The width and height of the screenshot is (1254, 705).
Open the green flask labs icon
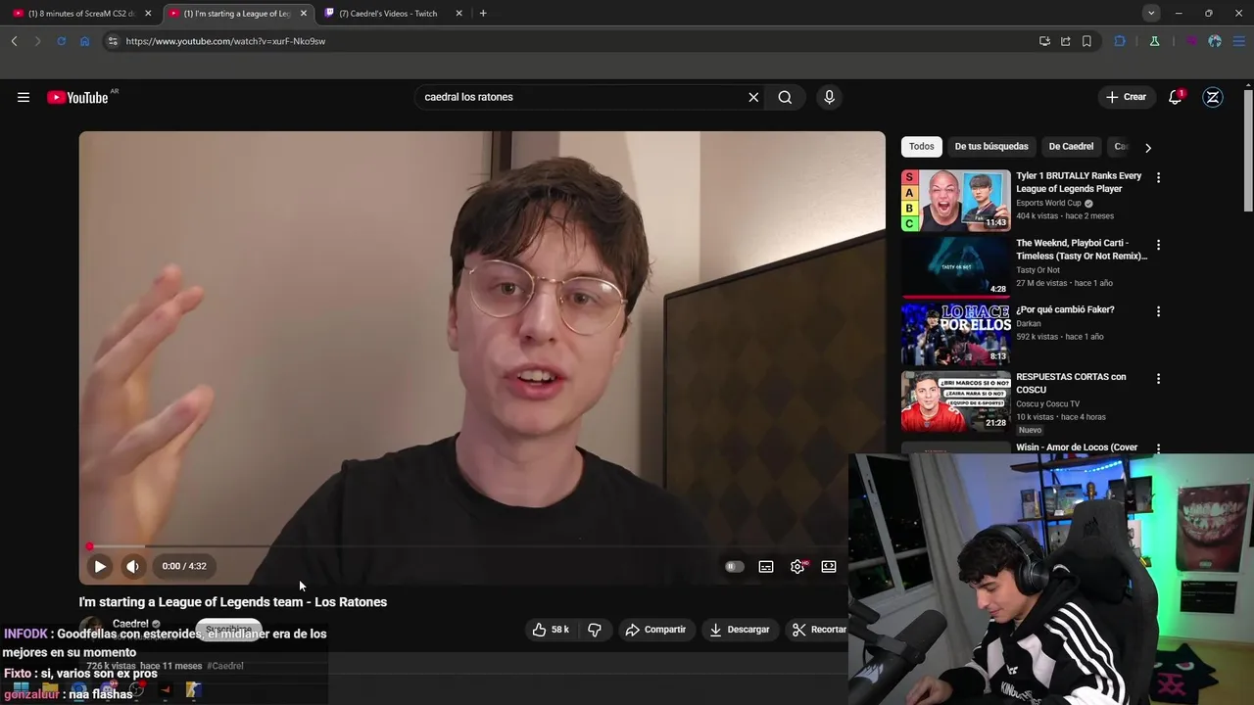click(1154, 41)
